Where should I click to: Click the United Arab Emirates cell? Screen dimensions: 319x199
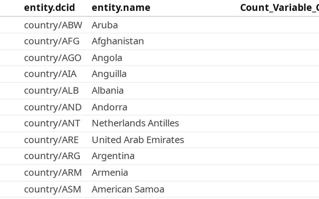click(x=138, y=140)
